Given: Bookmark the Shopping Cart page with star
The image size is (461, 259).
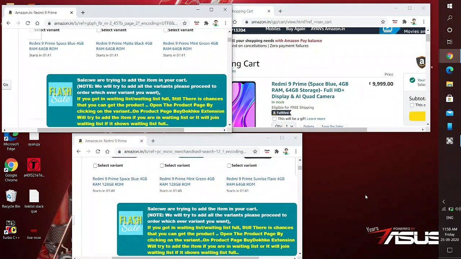Looking at the screenshot, I should coord(383,22).
